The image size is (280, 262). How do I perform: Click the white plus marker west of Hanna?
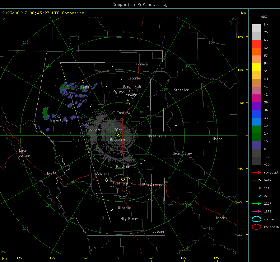pos(176,125)
